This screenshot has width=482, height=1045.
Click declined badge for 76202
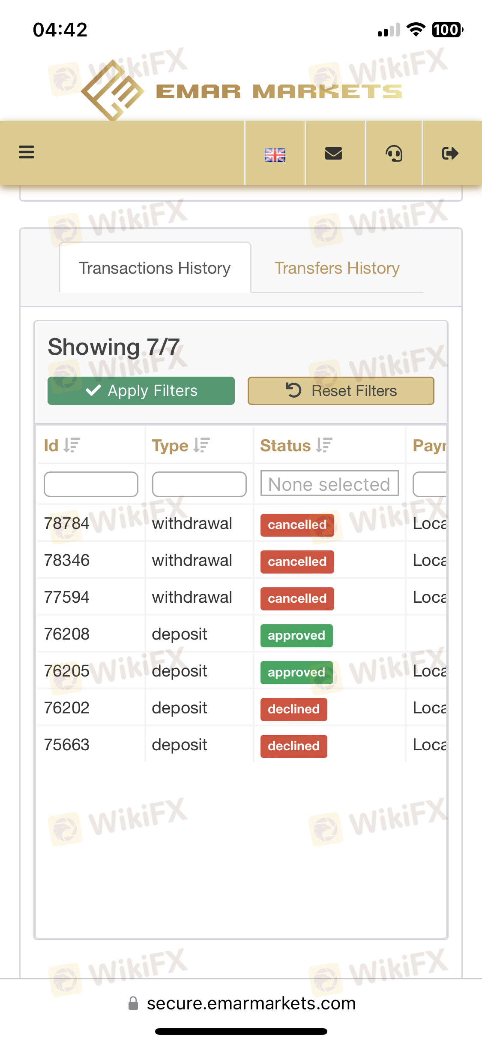tap(294, 709)
